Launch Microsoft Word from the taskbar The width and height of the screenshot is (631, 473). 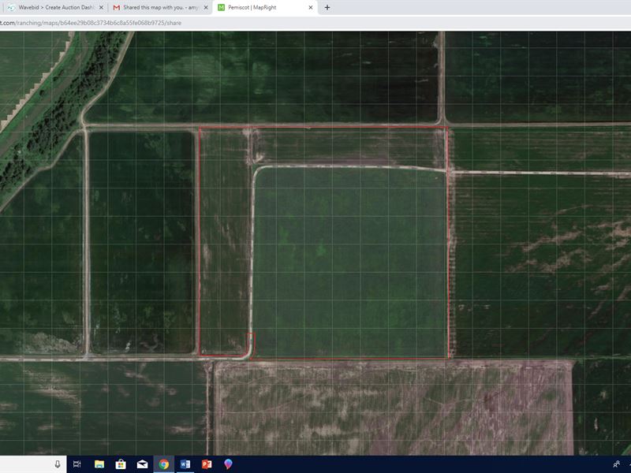click(185, 465)
